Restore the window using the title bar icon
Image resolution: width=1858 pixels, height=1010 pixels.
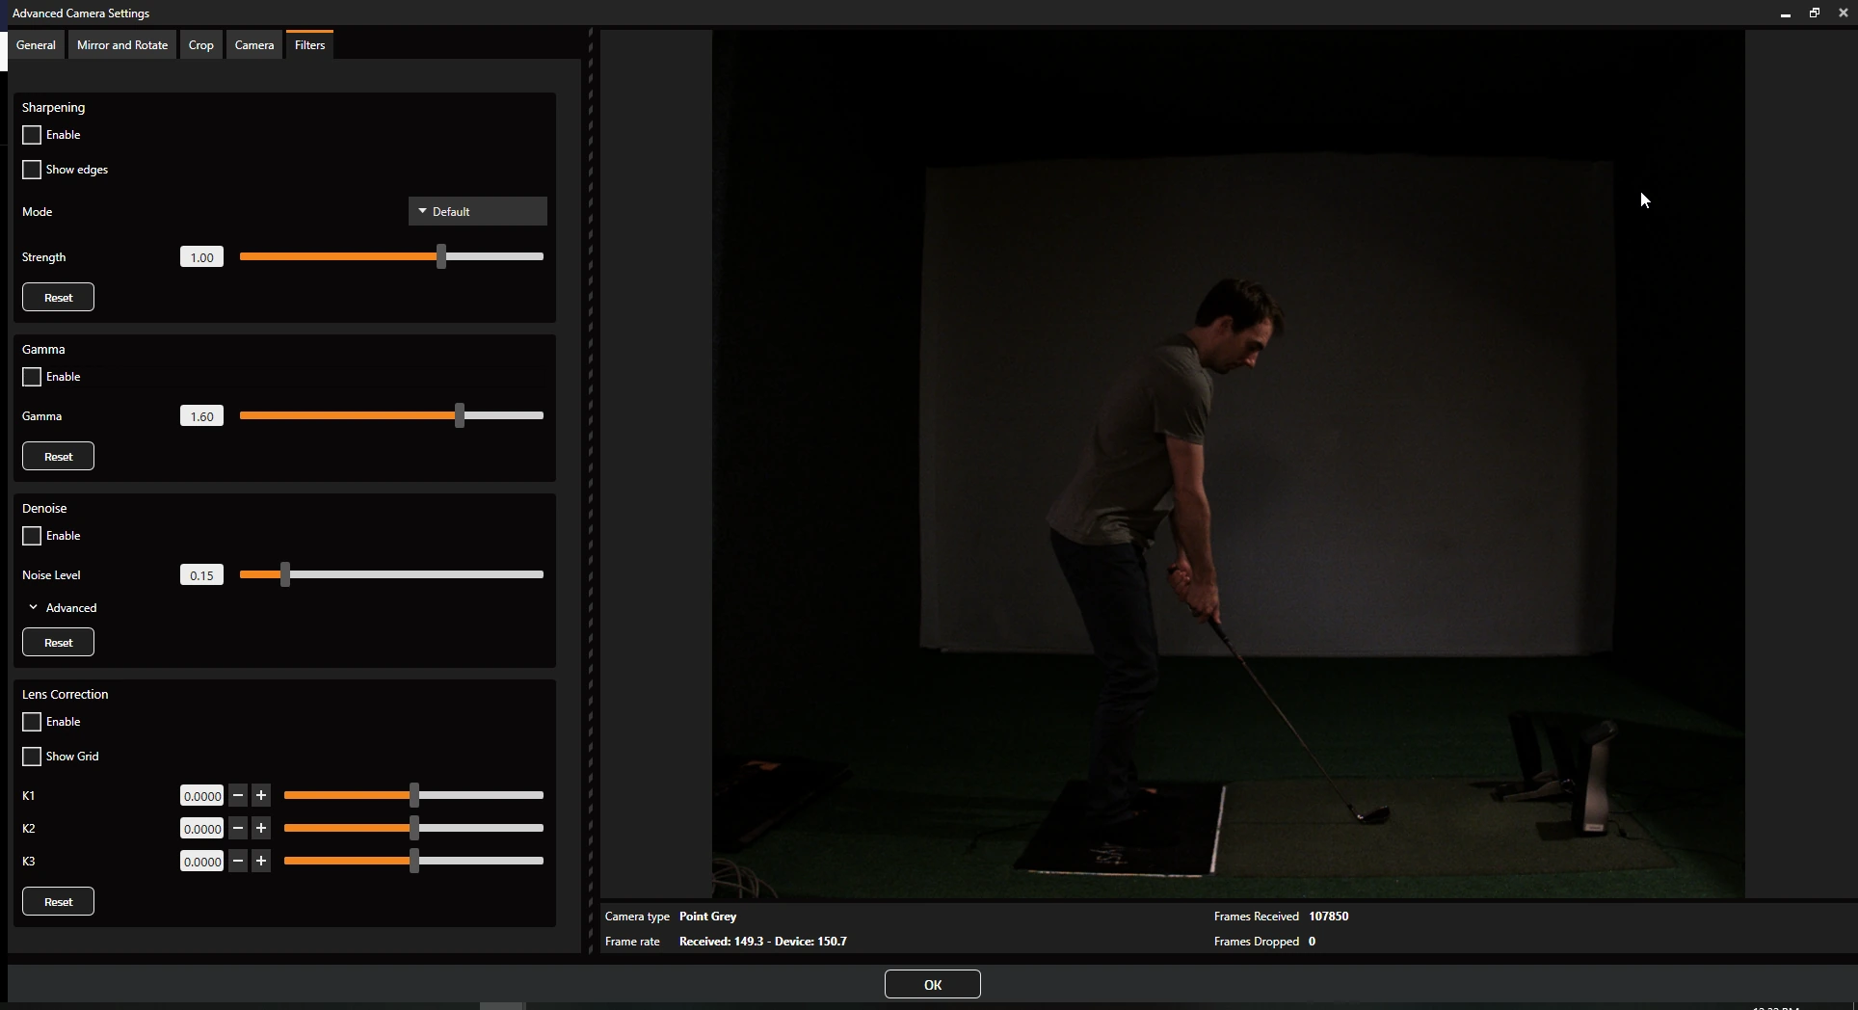pos(1815,13)
